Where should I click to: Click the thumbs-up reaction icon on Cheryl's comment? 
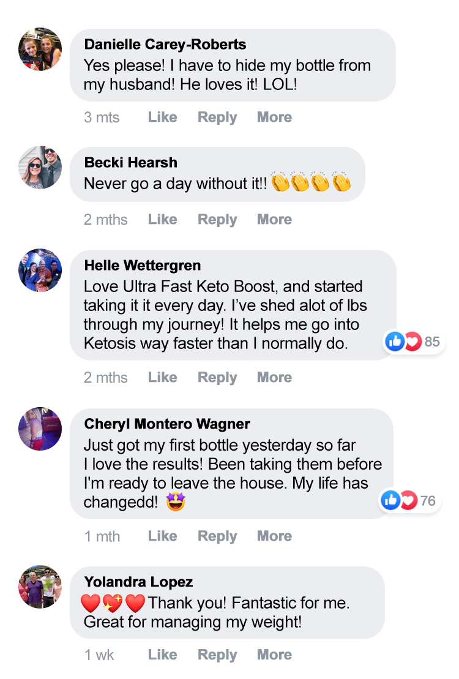(390, 500)
